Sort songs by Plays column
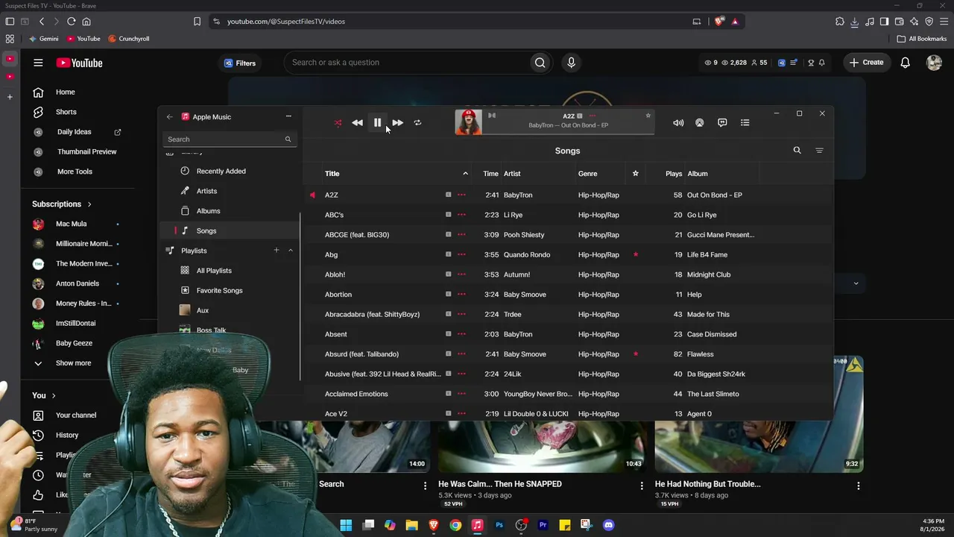The width and height of the screenshot is (954, 537). [x=674, y=174]
